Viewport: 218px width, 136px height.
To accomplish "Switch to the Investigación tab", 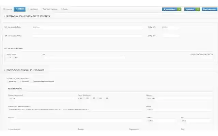I will [33, 9].
